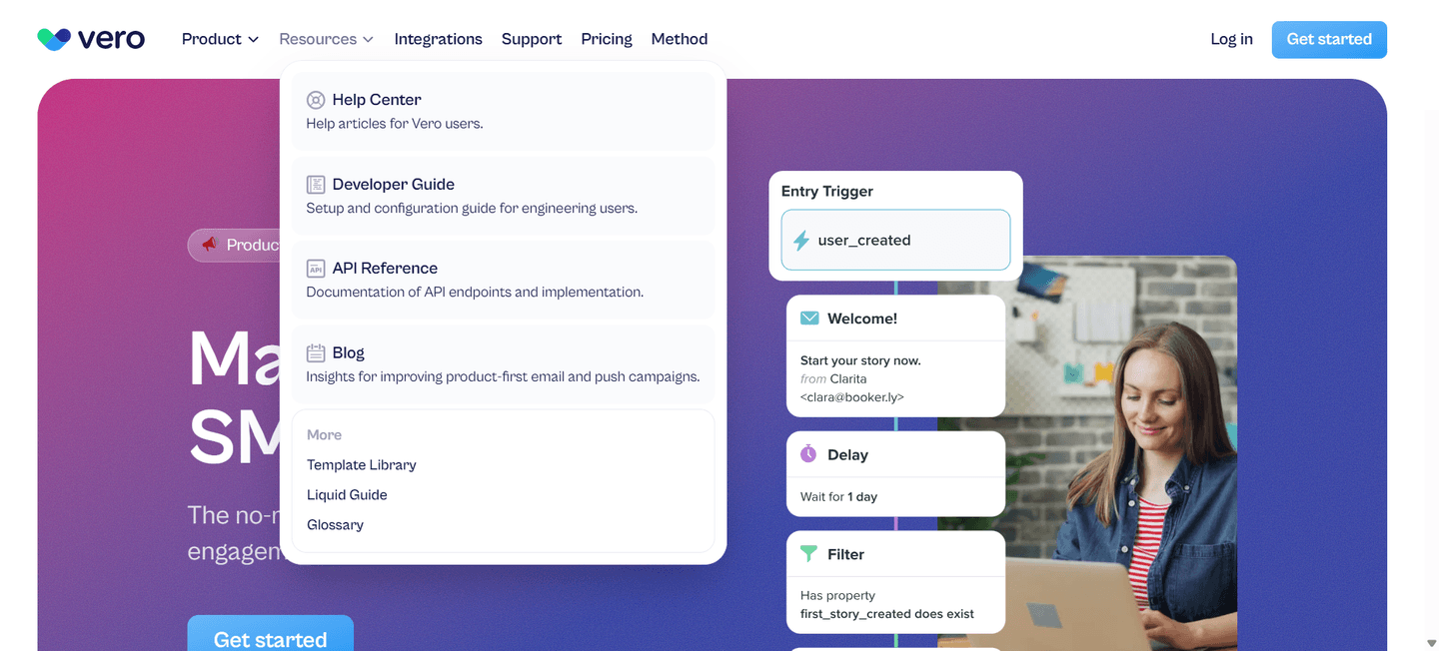The image size is (1439, 651).
Task: Click the Vero heart logo
Action: tap(54, 39)
